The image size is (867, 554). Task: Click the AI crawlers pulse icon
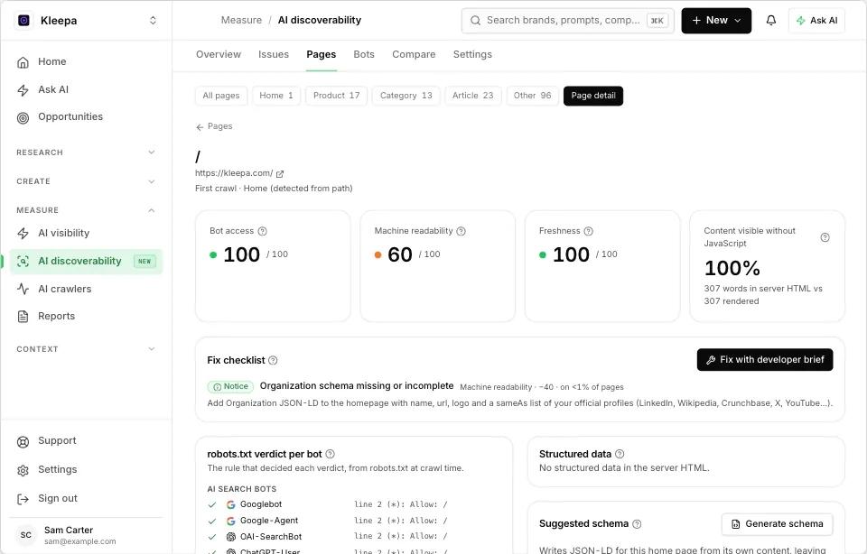23,289
